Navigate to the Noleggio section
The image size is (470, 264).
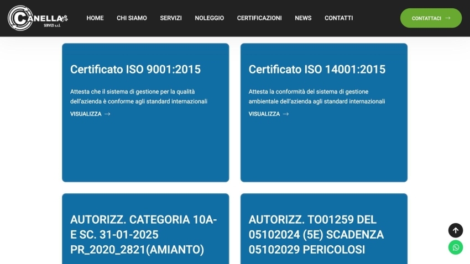point(209,18)
